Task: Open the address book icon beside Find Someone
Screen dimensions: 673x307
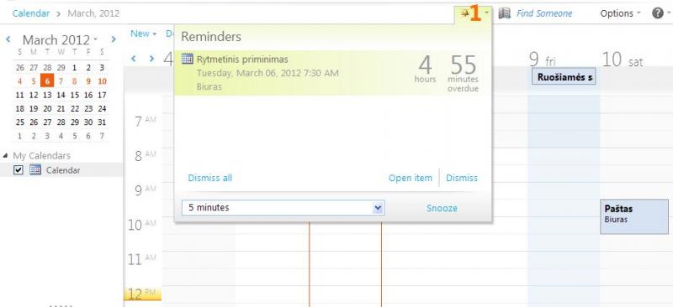Action: point(504,13)
